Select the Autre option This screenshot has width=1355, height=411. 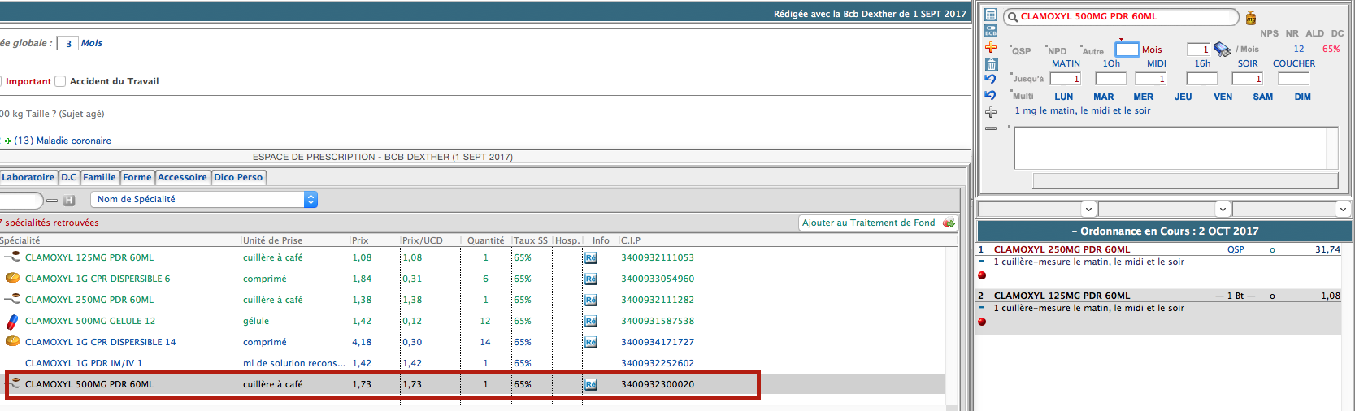[1092, 50]
